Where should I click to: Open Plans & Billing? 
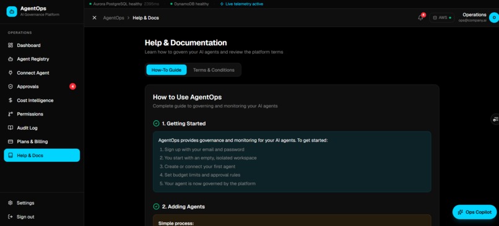tap(42, 141)
